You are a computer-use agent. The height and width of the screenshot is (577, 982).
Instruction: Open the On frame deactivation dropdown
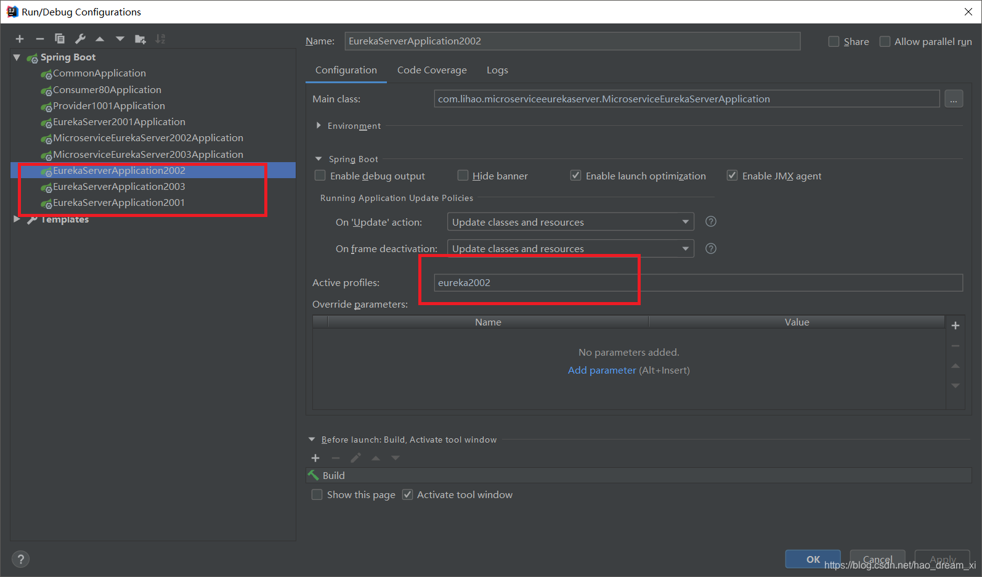click(x=570, y=248)
